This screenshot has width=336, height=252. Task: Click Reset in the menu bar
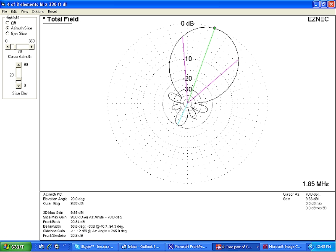tap(52, 11)
